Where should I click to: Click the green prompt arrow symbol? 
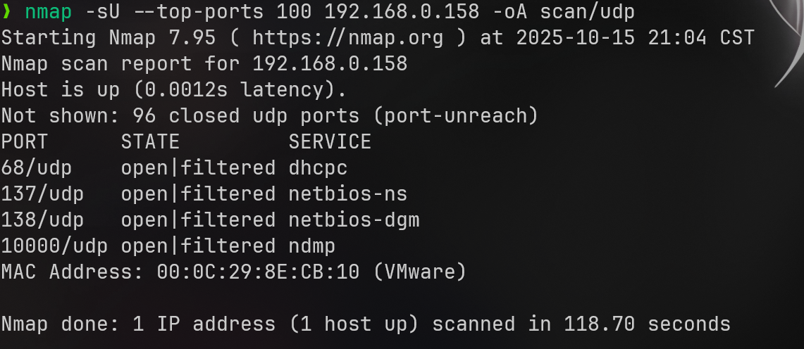(x=7, y=12)
